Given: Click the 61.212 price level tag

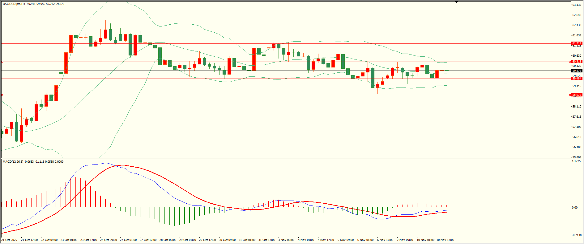Looking at the screenshot, I should [x=577, y=43].
